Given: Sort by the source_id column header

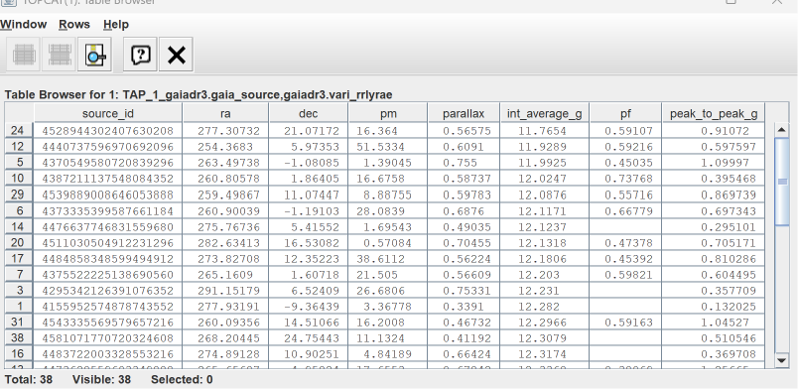Looking at the screenshot, I should pos(108,113).
